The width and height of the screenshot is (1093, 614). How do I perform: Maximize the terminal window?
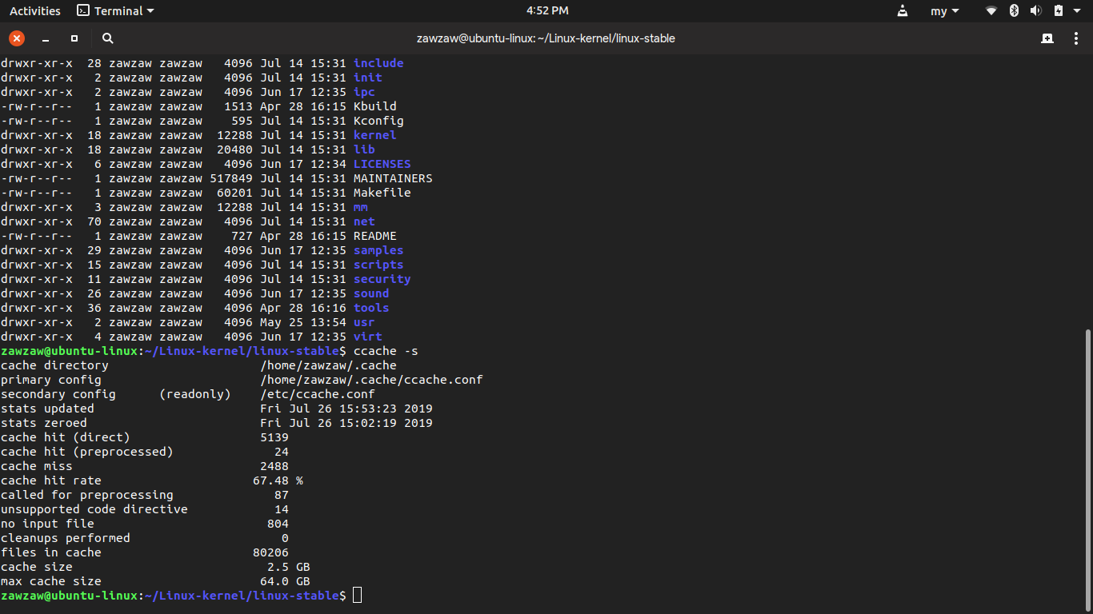point(74,38)
